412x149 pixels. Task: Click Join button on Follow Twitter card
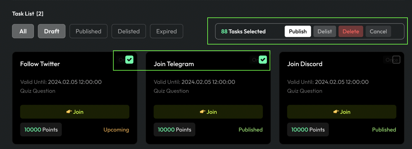[x=75, y=112]
